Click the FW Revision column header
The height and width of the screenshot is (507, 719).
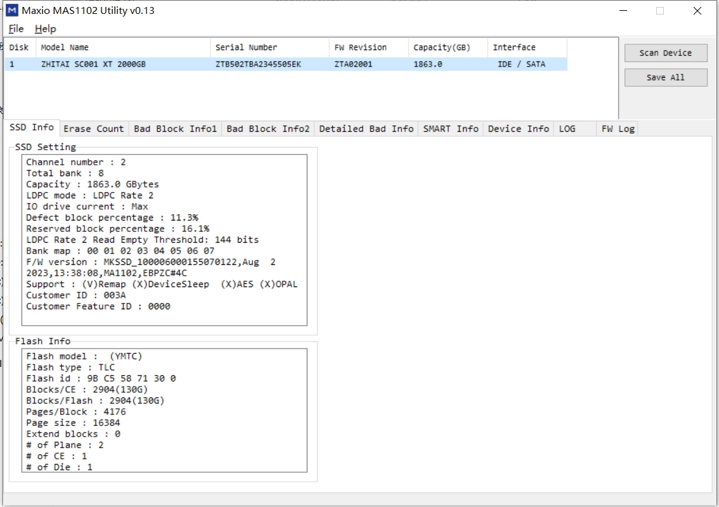coord(368,48)
